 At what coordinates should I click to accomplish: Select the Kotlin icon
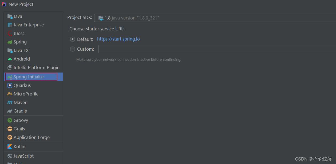[10, 147]
